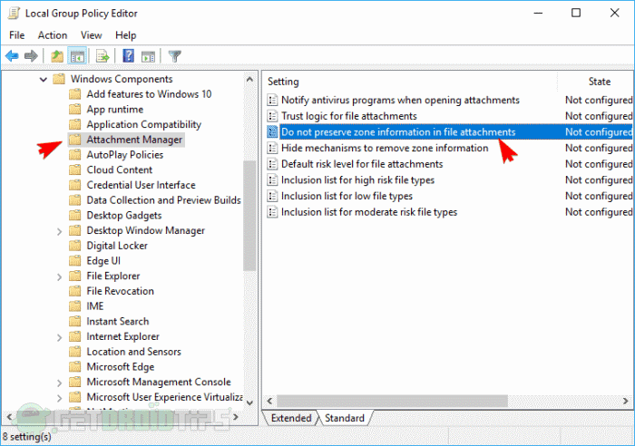Click the tree pane vertical scrollbar
635x446 pixels.
250,218
